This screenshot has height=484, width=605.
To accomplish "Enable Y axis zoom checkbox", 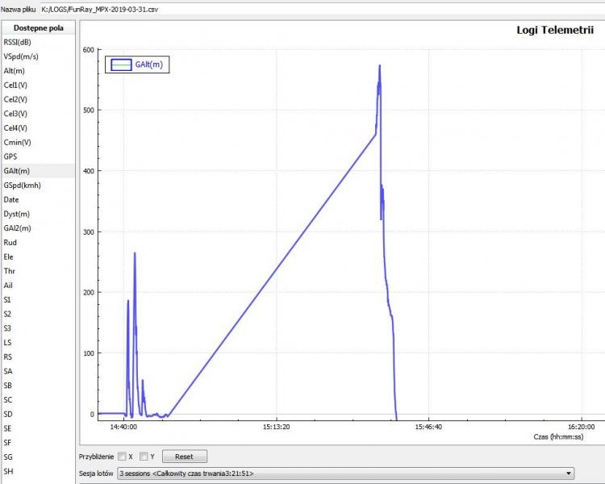I will pos(144,457).
